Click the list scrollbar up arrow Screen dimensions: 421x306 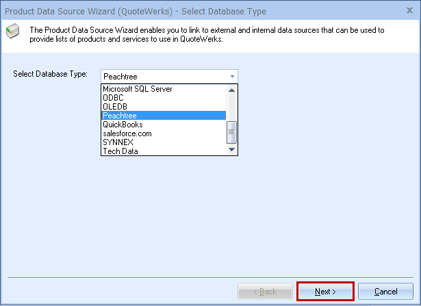tap(231, 90)
